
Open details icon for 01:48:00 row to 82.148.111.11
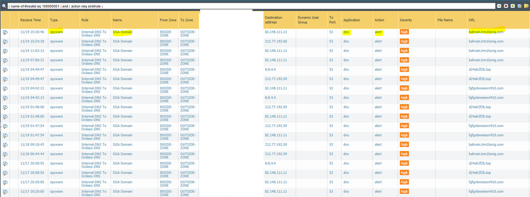[x=5, y=117]
